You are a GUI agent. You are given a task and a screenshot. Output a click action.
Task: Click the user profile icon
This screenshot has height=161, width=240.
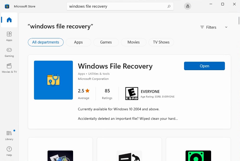tap(187, 6)
